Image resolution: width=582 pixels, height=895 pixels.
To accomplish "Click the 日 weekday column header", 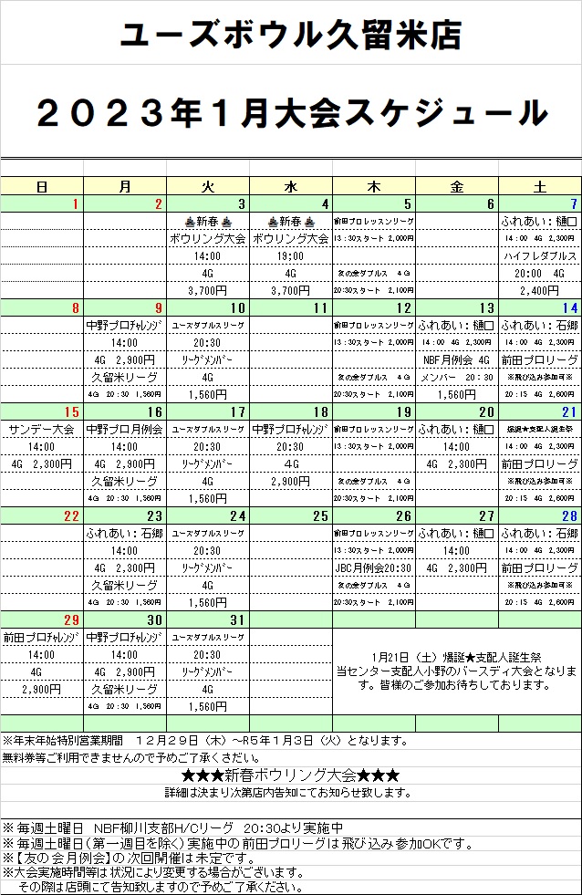I will (x=42, y=187).
